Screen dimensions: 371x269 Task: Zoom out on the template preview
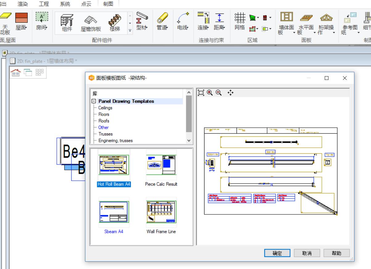pyautogui.click(x=219, y=93)
